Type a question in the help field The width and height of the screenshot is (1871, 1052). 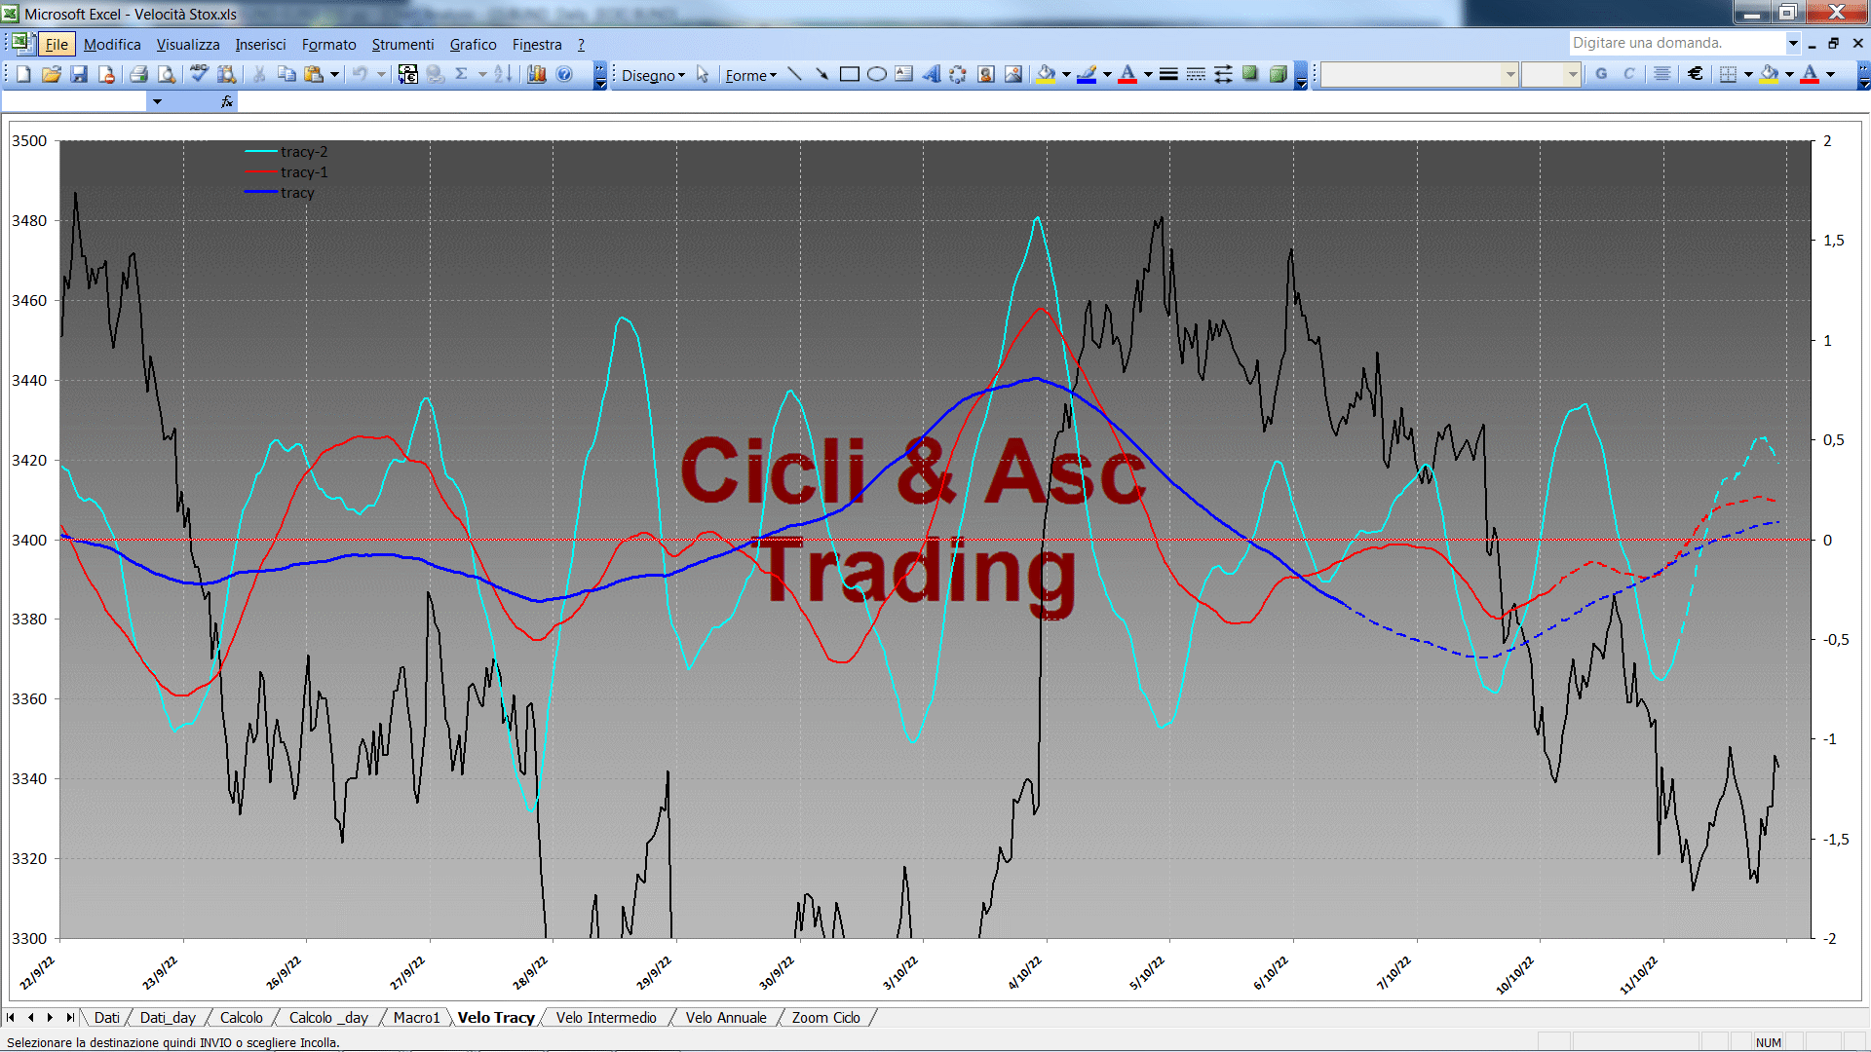point(1676,43)
